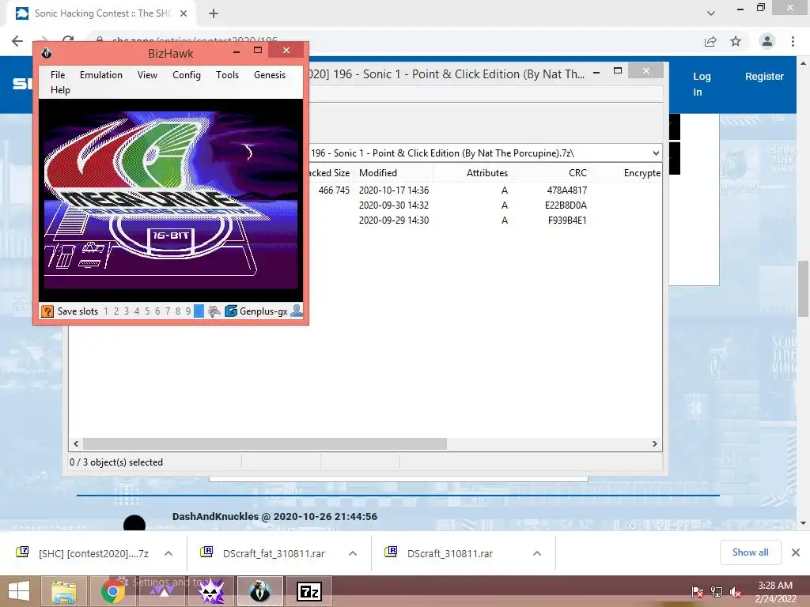The image size is (810, 607).
Task: Open the Chrome three-dot menu
Action: tap(793, 41)
